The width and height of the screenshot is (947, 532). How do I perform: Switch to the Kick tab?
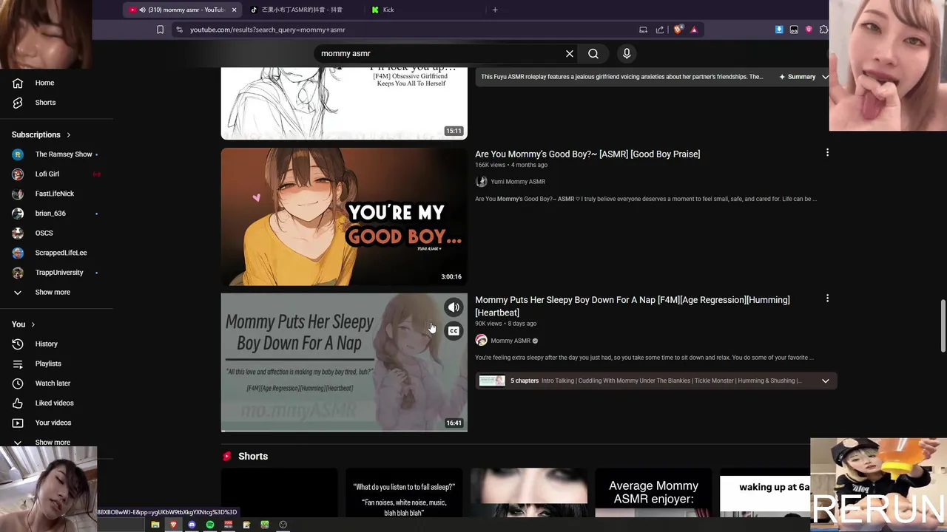click(388, 10)
